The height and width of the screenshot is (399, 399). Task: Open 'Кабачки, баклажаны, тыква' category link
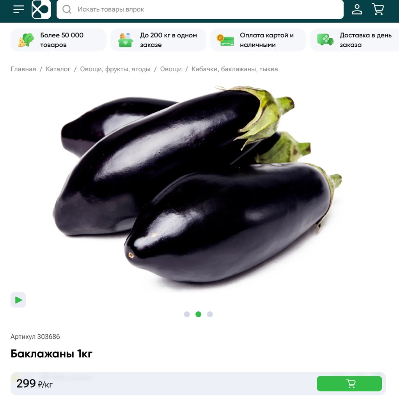pos(234,69)
